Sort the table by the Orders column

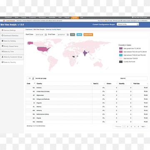[112, 84]
